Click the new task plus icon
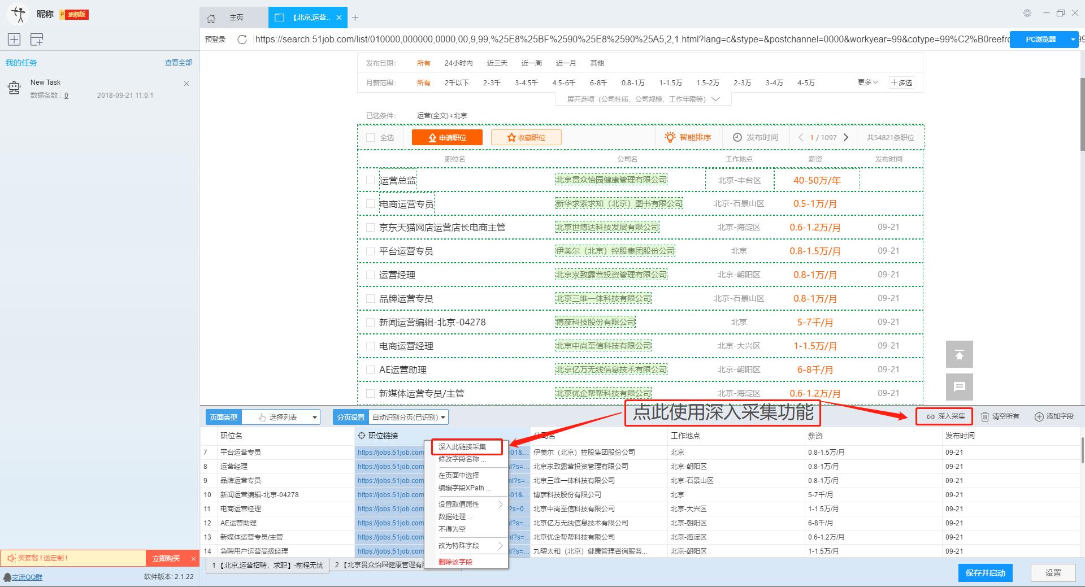 tap(14, 40)
